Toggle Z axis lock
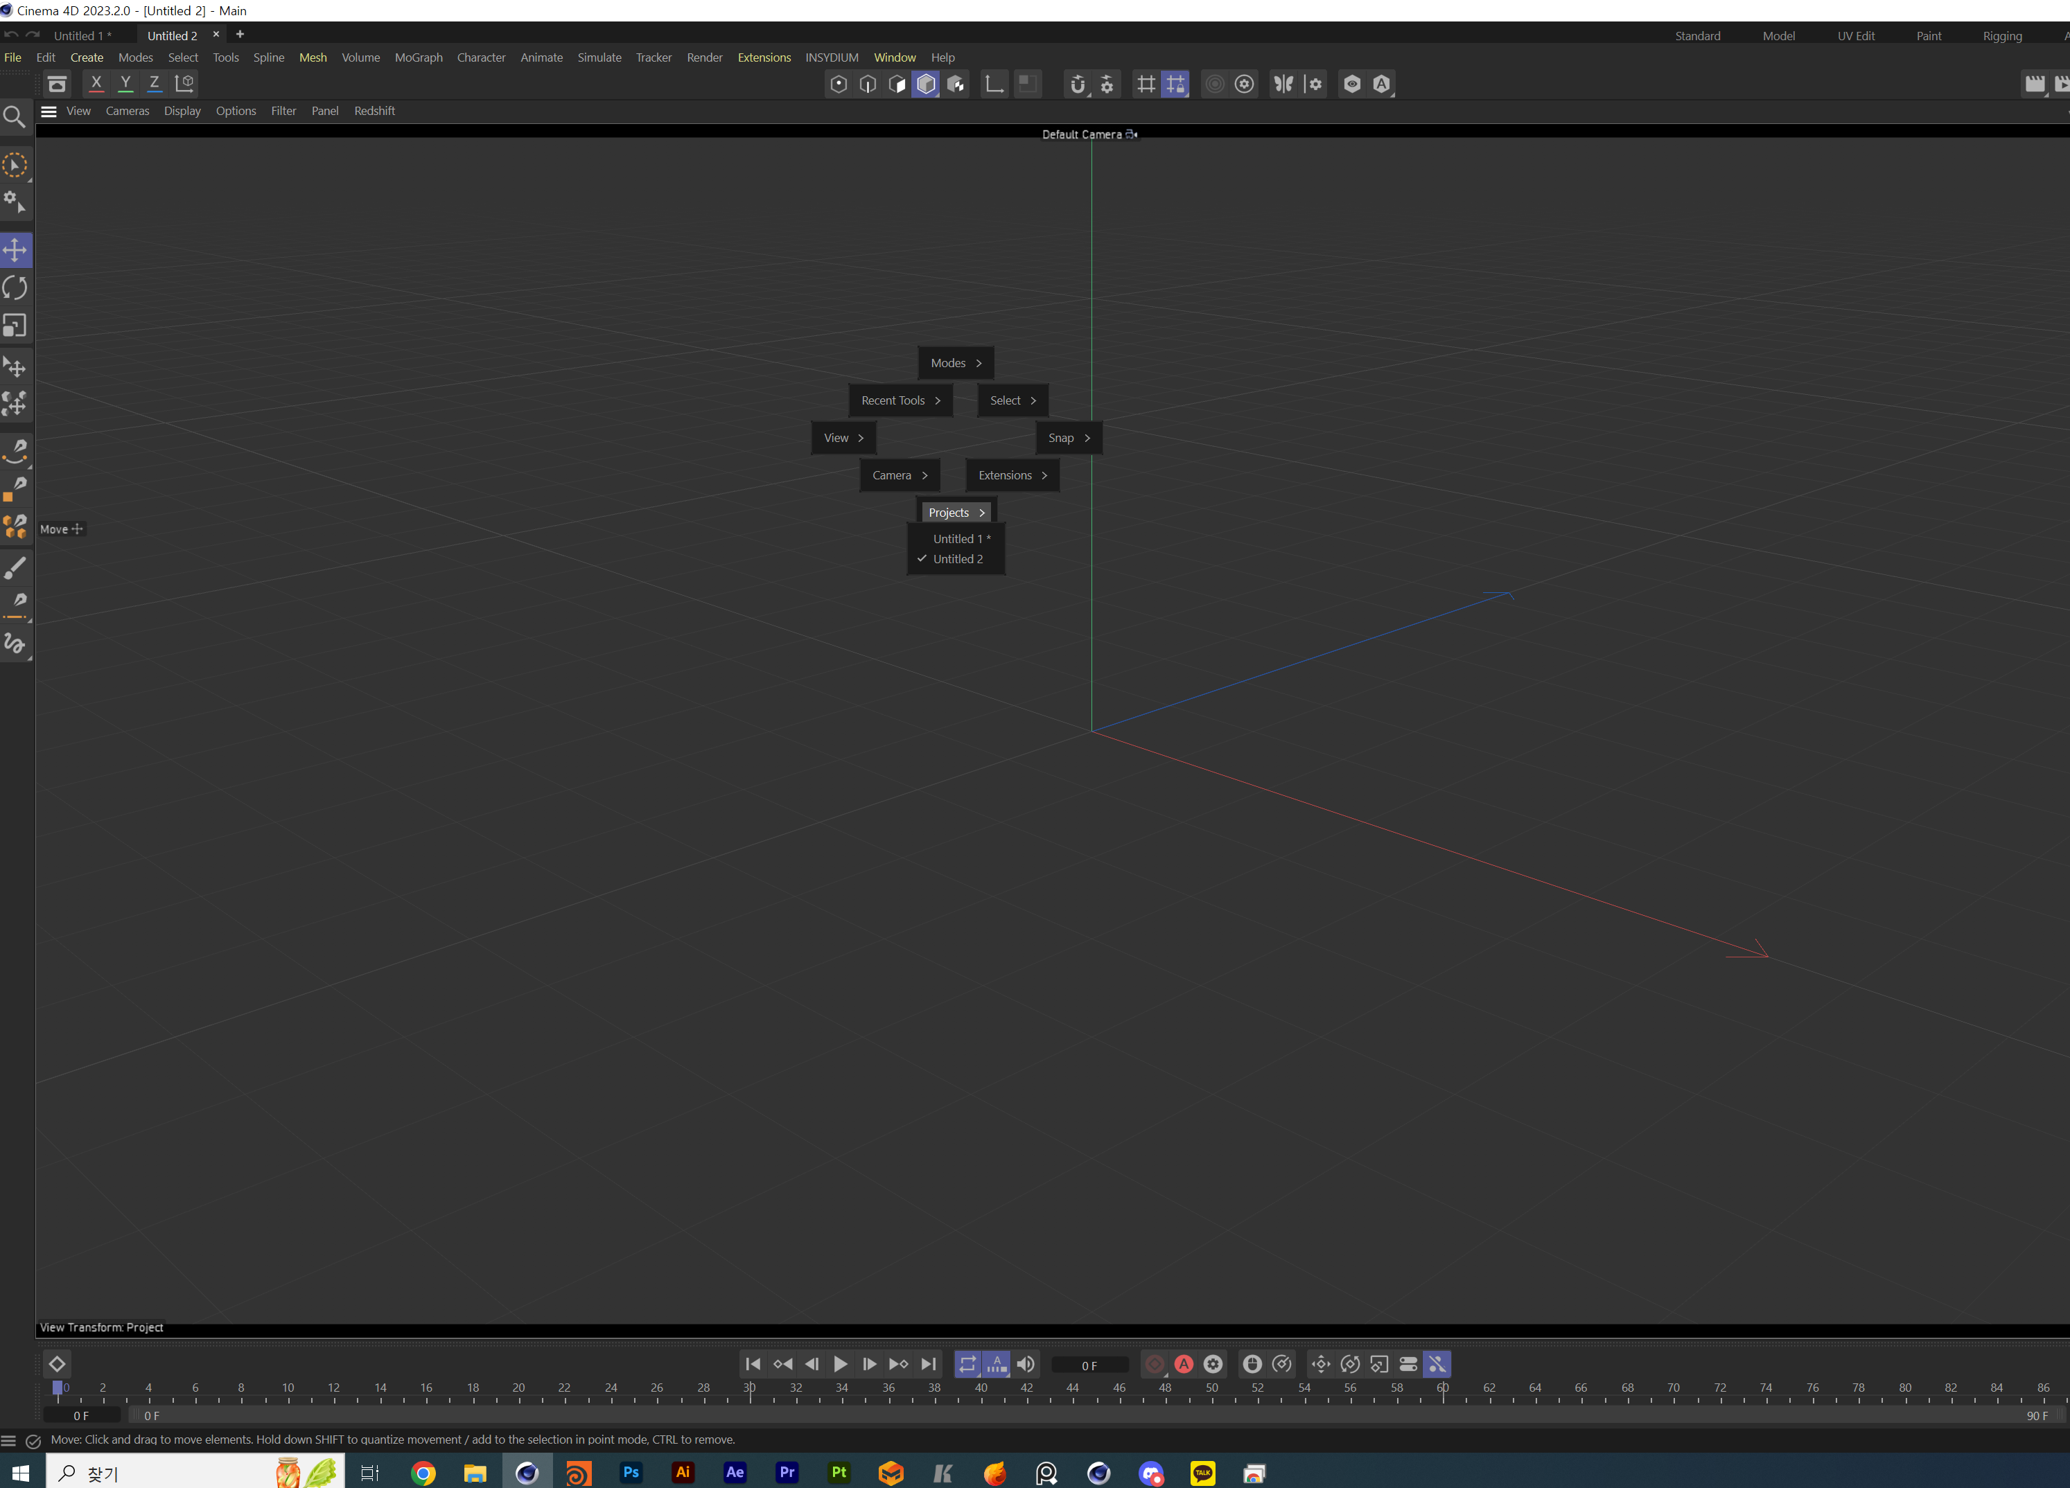 155,84
